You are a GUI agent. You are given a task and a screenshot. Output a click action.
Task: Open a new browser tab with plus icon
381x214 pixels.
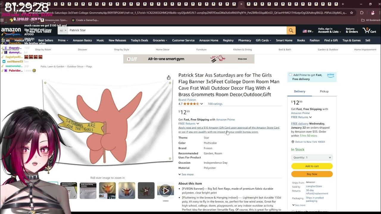point(343,4)
